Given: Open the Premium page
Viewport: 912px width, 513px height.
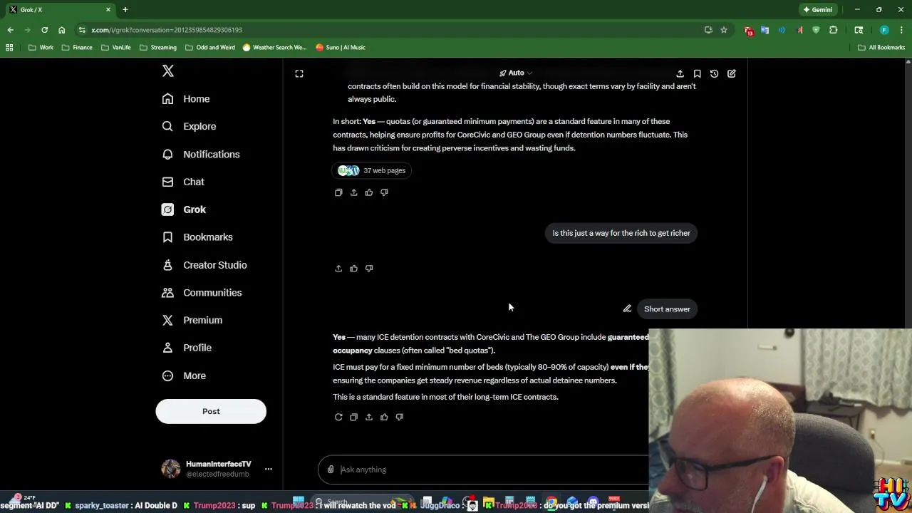Looking at the screenshot, I should click(192, 320).
